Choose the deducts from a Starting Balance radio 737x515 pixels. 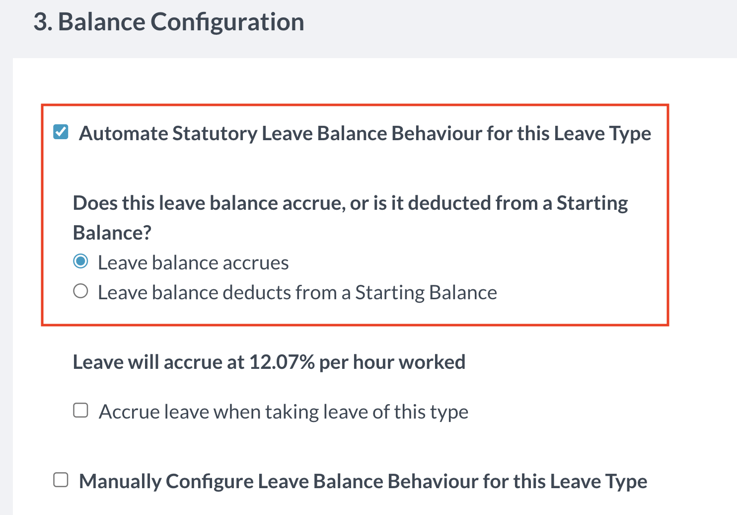(x=80, y=291)
